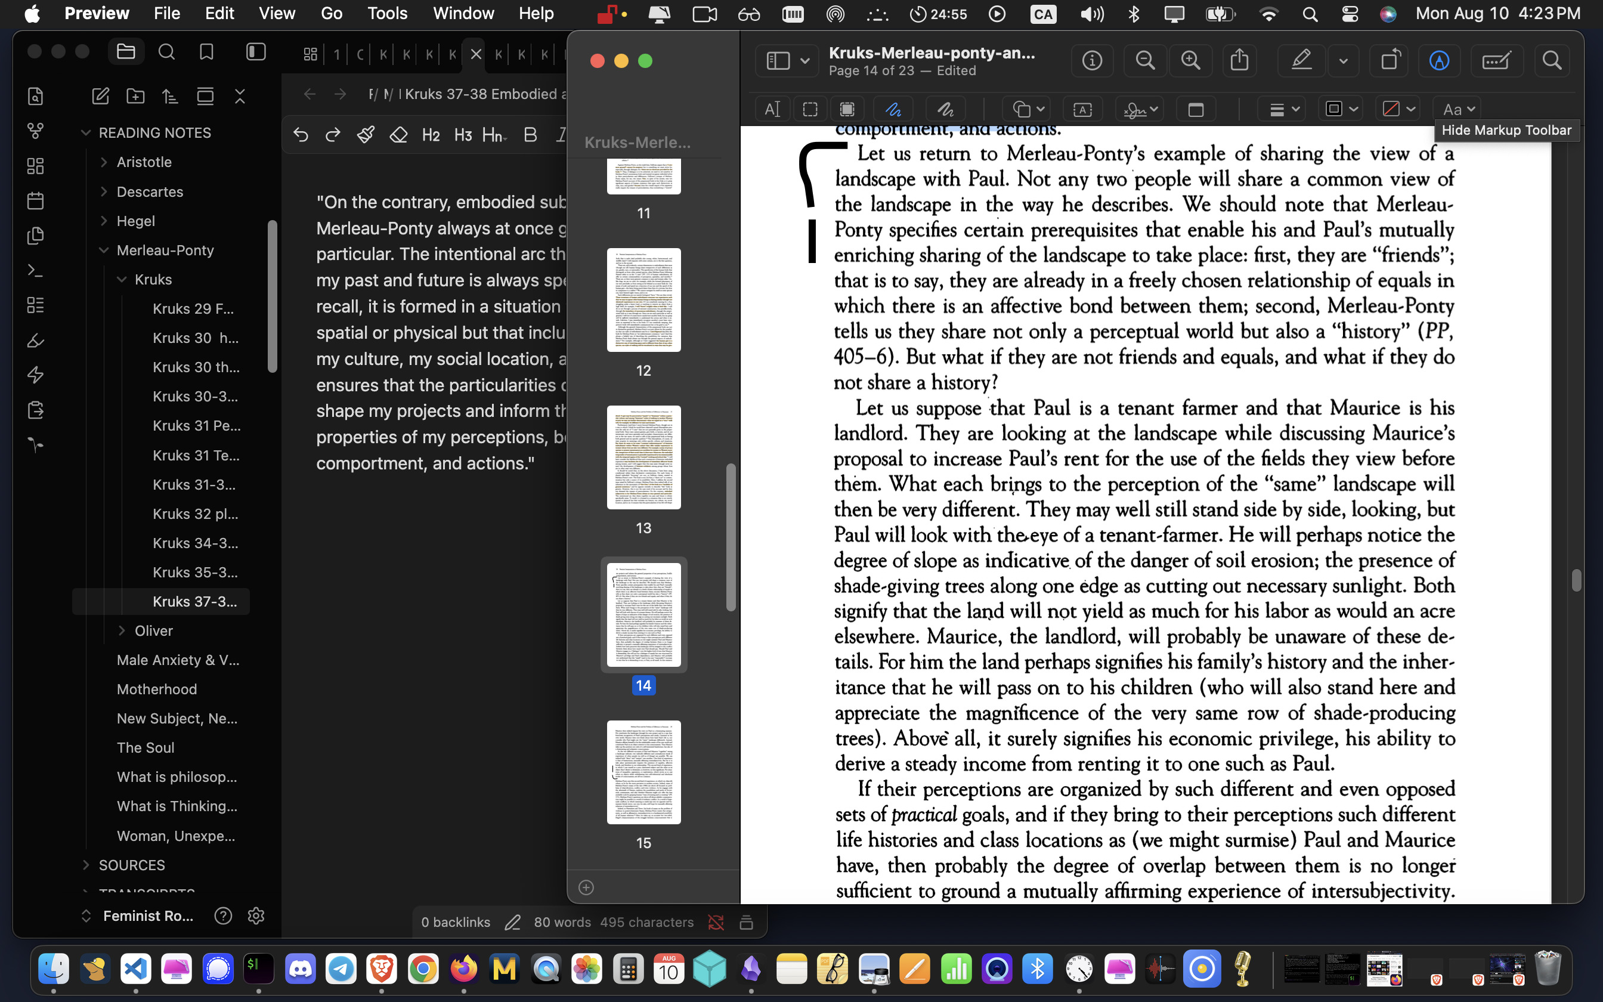Close the active Obsidian tab
This screenshot has height=1002, width=1603.
pos(476,54)
